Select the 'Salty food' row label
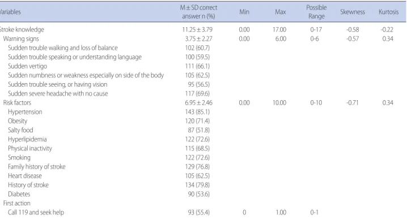 (20, 130)
